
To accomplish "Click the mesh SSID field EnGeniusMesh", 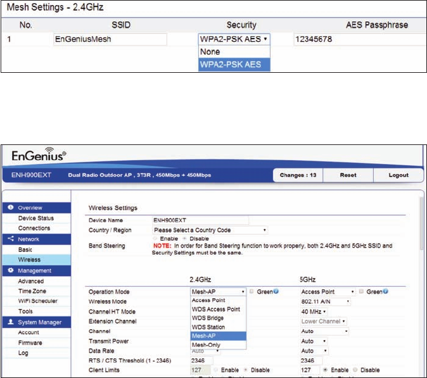I will pyautogui.click(x=110, y=39).
